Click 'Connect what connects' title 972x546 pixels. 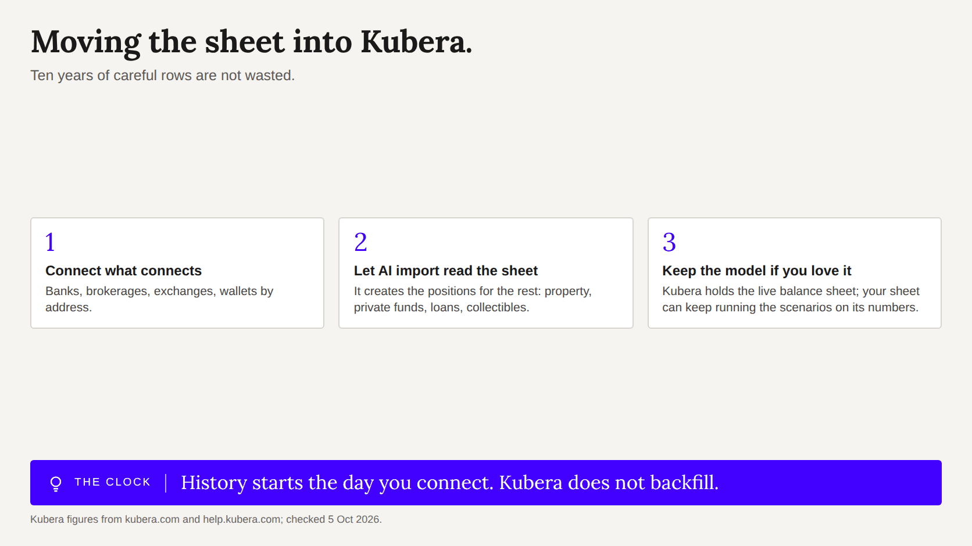pyautogui.click(x=124, y=271)
